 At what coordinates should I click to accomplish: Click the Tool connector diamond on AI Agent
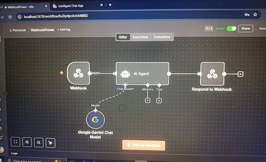159,85
